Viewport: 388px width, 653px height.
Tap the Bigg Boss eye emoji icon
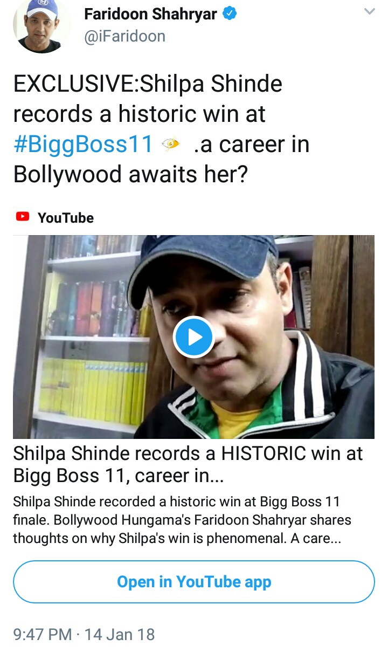pos(171,145)
